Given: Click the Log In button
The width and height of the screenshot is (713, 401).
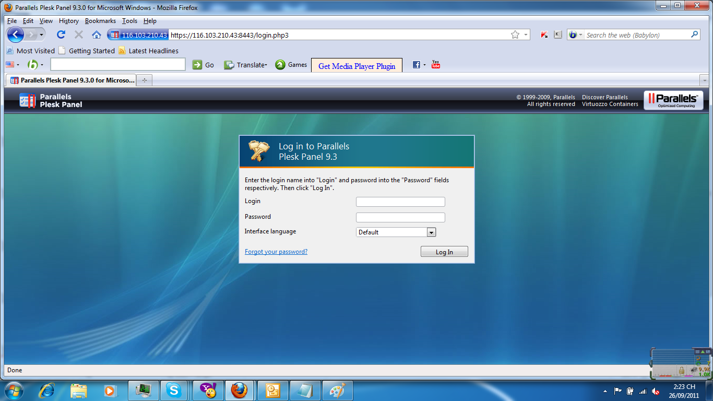Looking at the screenshot, I should [x=444, y=252].
